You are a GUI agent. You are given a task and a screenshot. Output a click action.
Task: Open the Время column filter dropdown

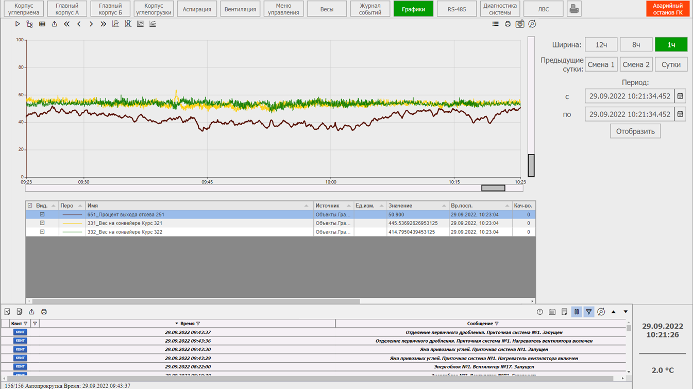point(198,324)
